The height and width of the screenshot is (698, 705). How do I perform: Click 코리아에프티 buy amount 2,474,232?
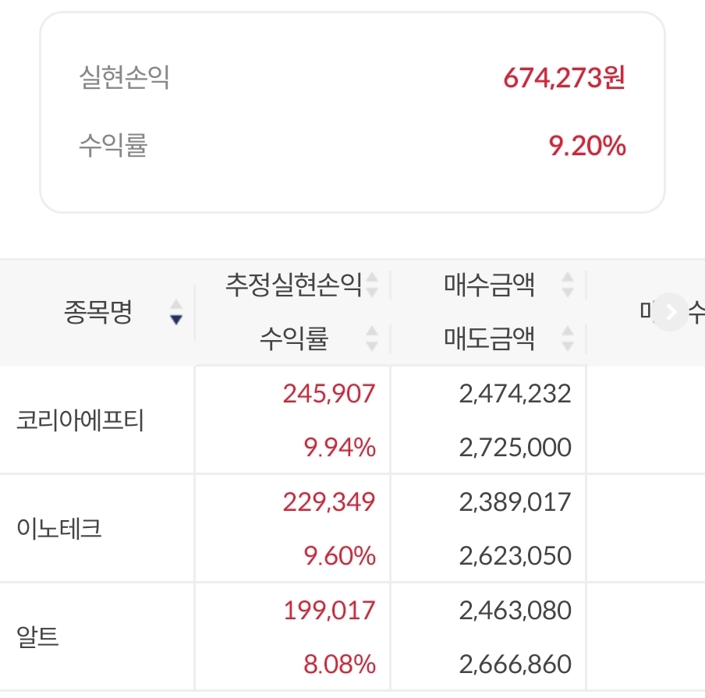(x=515, y=393)
